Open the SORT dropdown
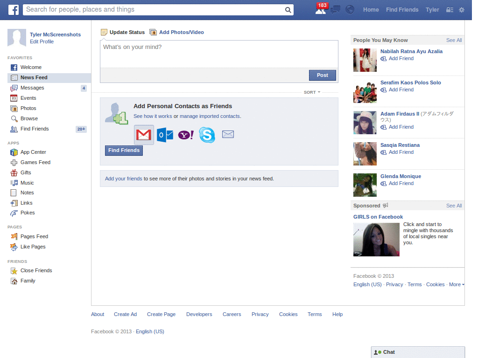Viewport: 478px width, 358px height. [x=312, y=92]
